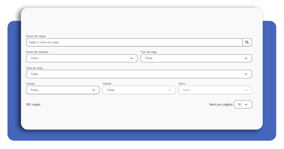Click the chevron arrow in Tipo de vaga

pyautogui.click(x=246, y=58)
